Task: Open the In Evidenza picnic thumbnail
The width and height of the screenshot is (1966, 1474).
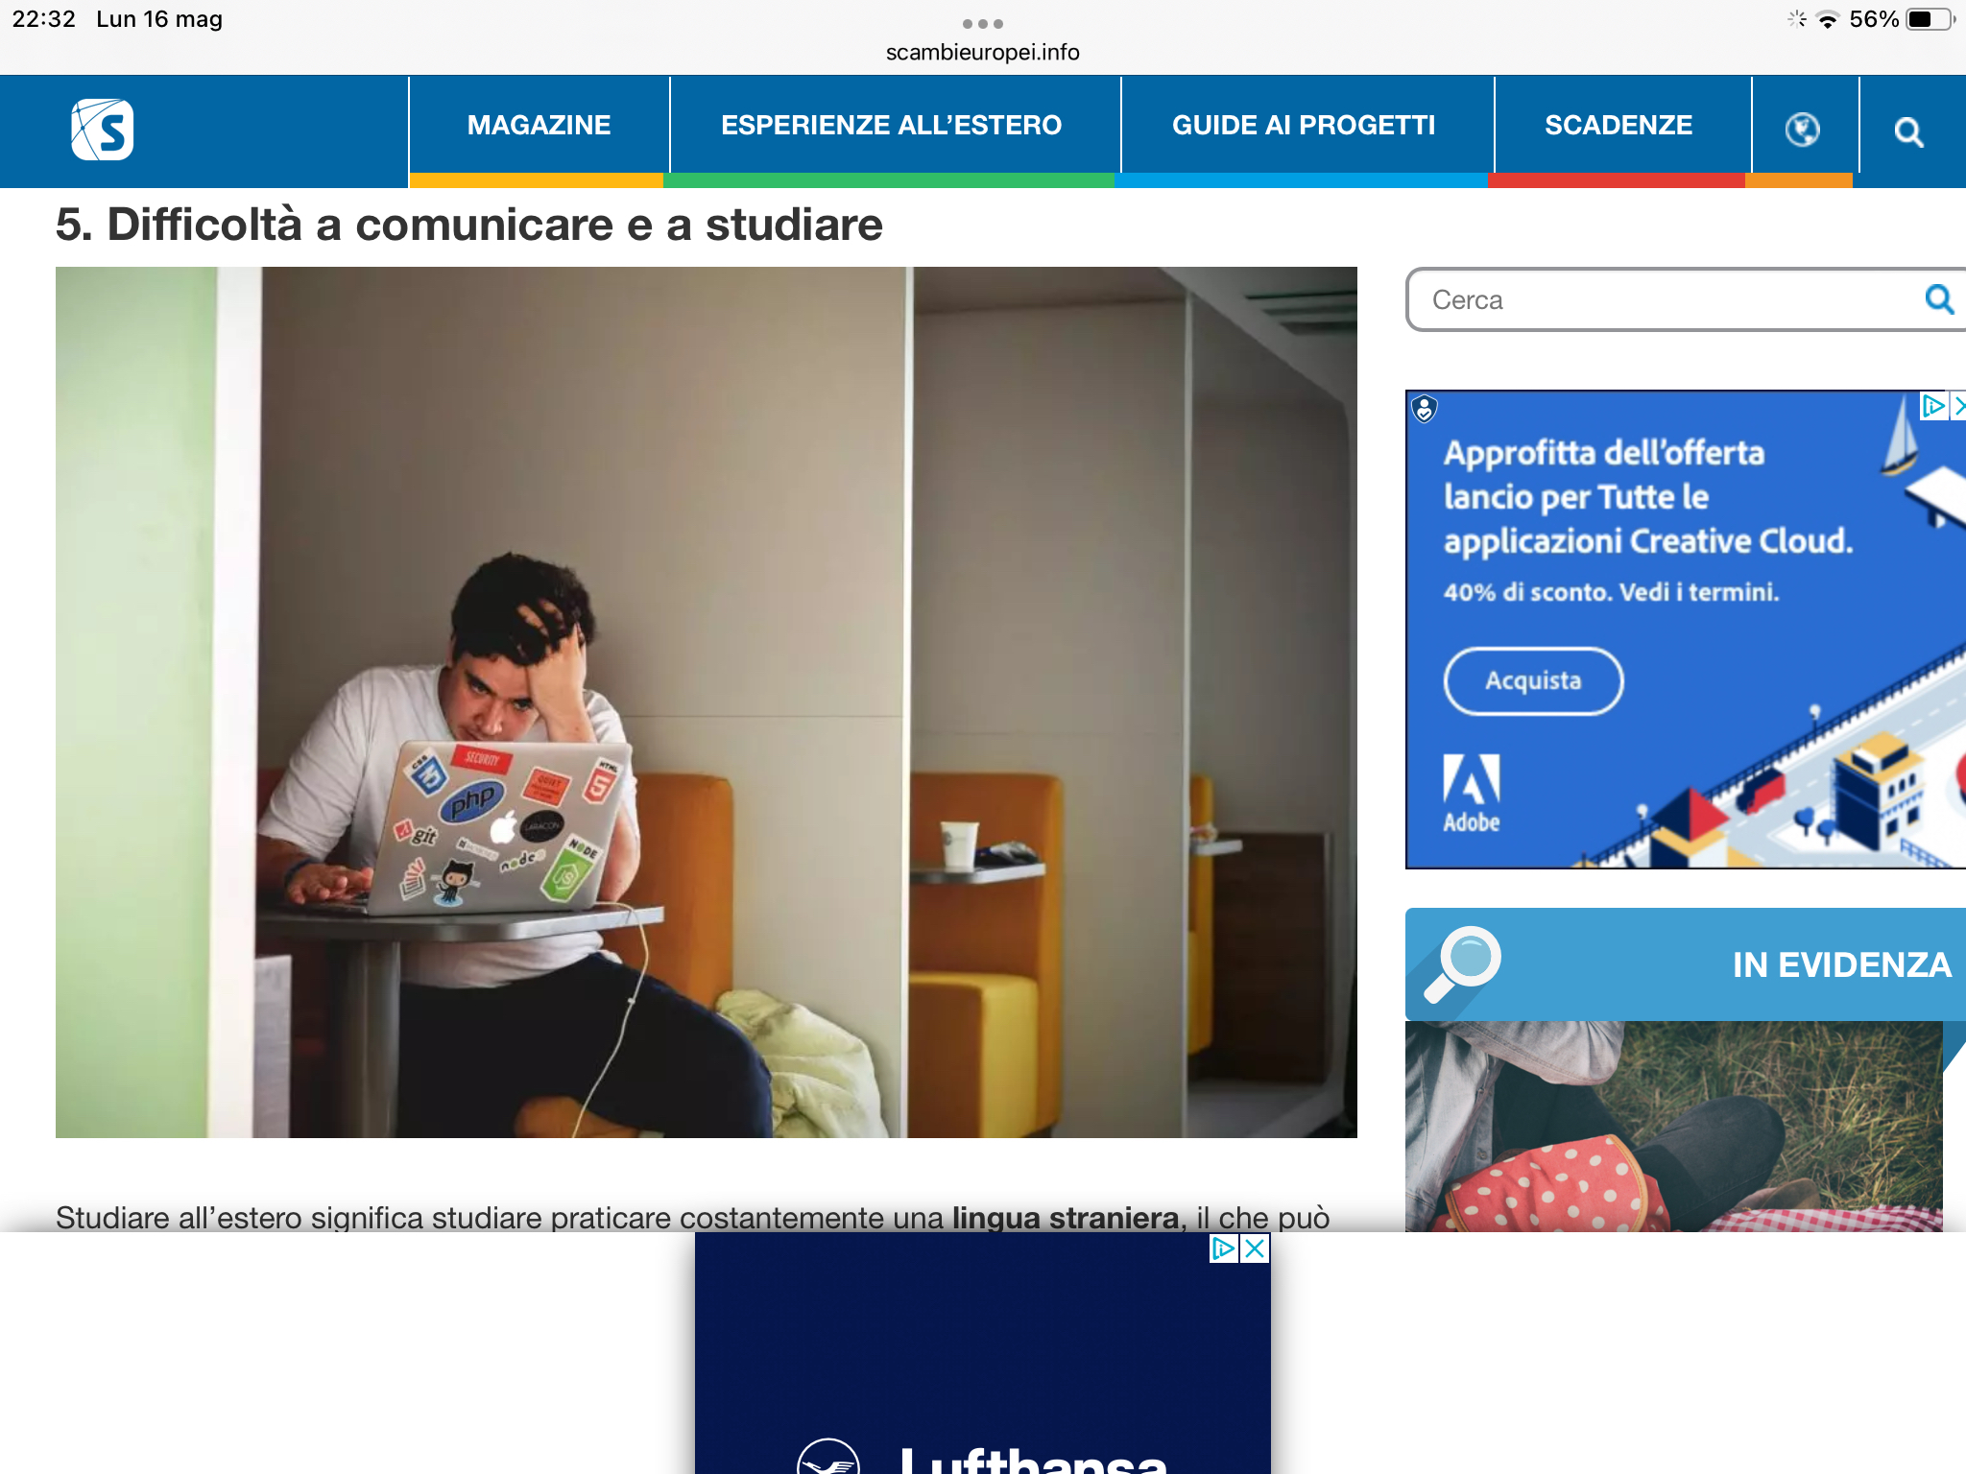Action: 1673,1126
